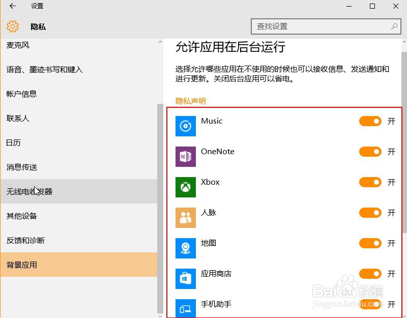407x318 pixels.
Task: Click the green Xbox app icon
Action: [x=185, y=187]
